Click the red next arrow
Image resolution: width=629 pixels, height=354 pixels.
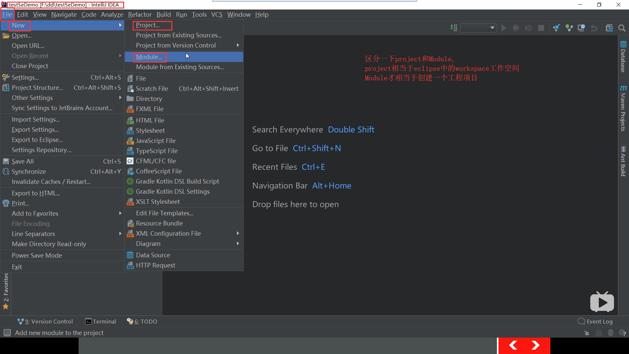coord(536,345)
